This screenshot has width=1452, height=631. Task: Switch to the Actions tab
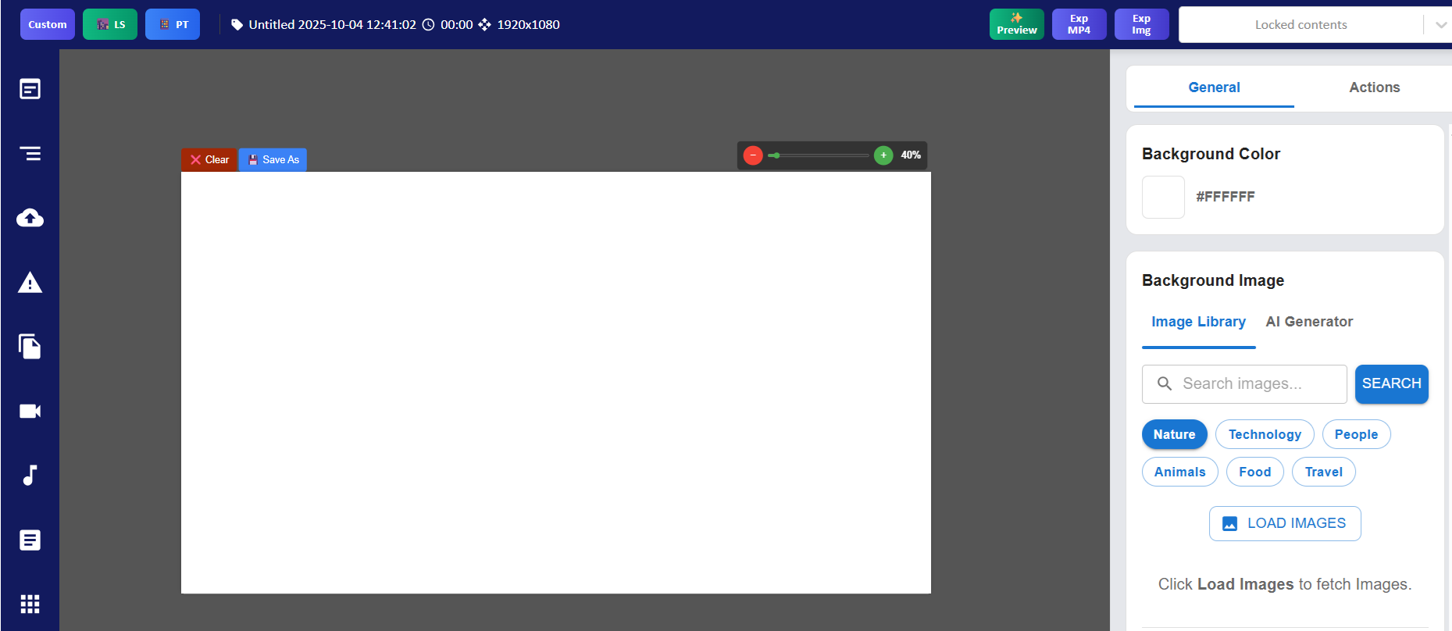1374,87
